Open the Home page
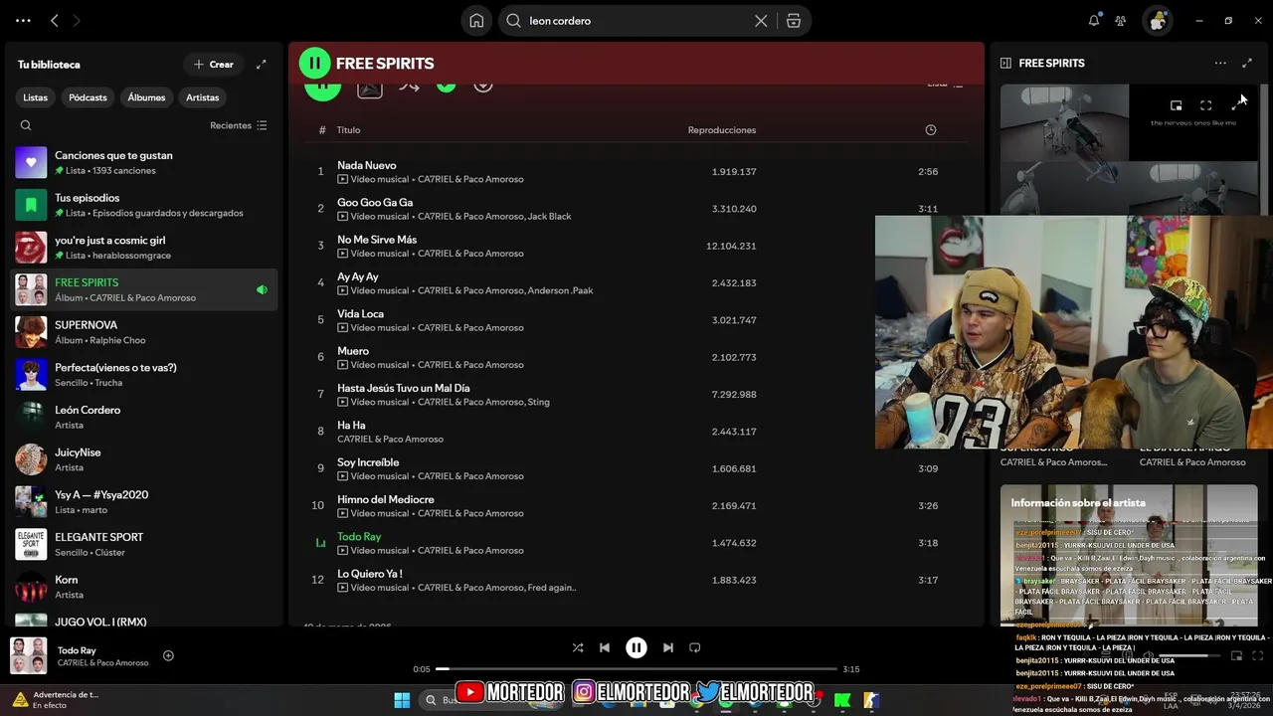1273x716 pixels. point(476,21)
